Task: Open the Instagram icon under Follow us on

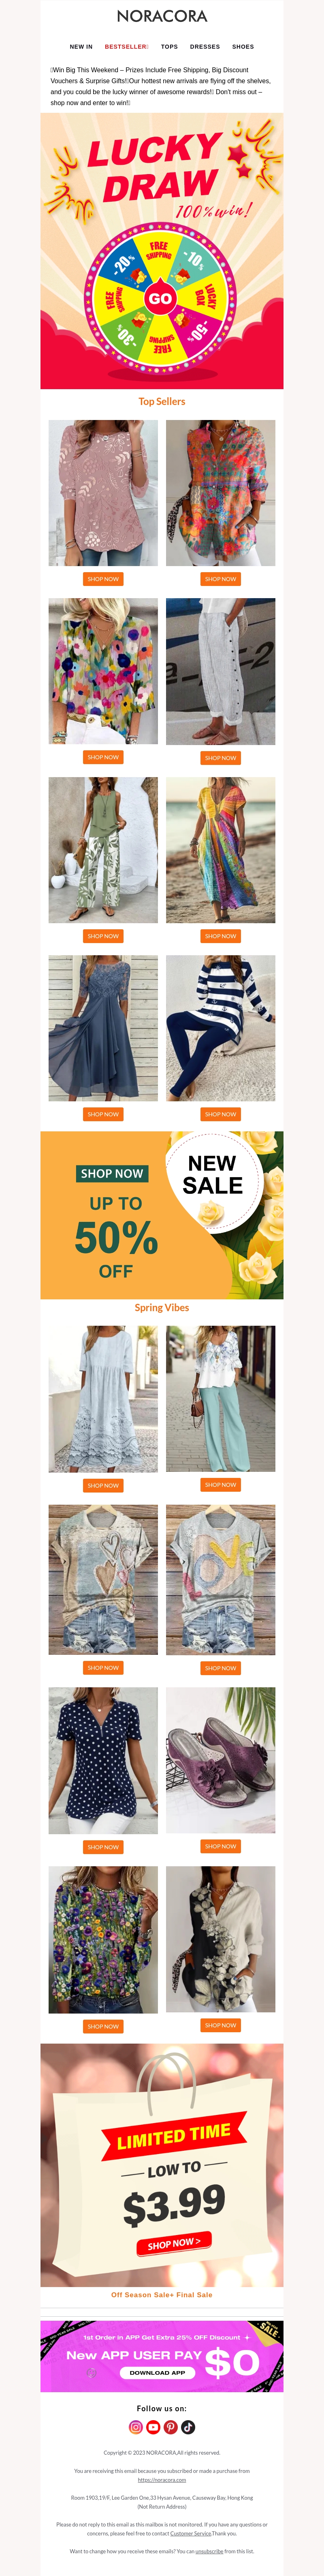Action: coord(136,2427)
